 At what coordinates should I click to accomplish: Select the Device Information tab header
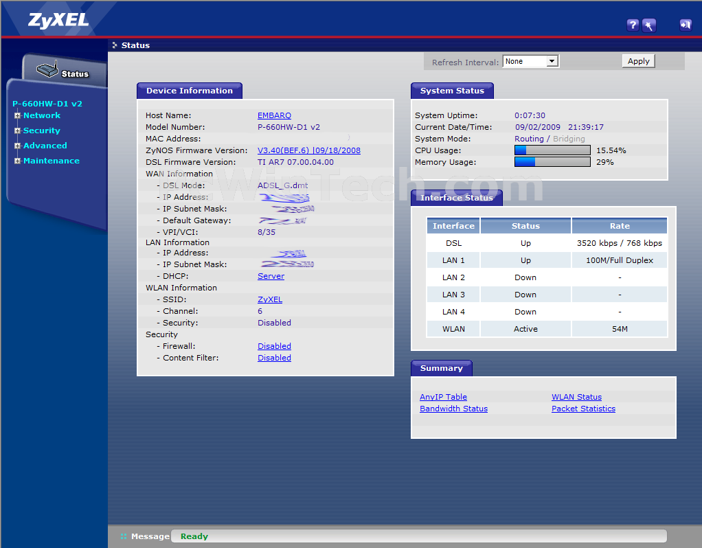click(190, 91)
